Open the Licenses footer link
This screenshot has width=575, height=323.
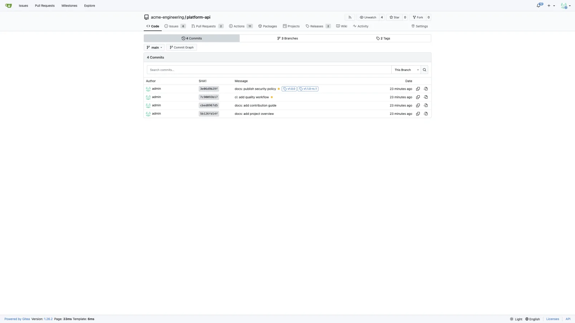click(x=553, y=319)
